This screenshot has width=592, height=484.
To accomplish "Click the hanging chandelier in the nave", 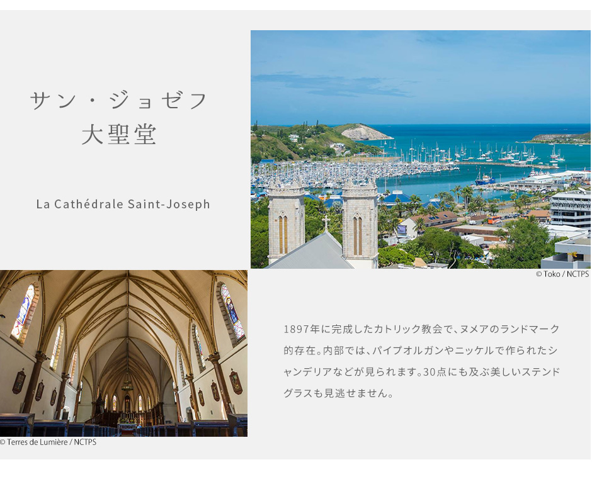I will click(127, 384).
